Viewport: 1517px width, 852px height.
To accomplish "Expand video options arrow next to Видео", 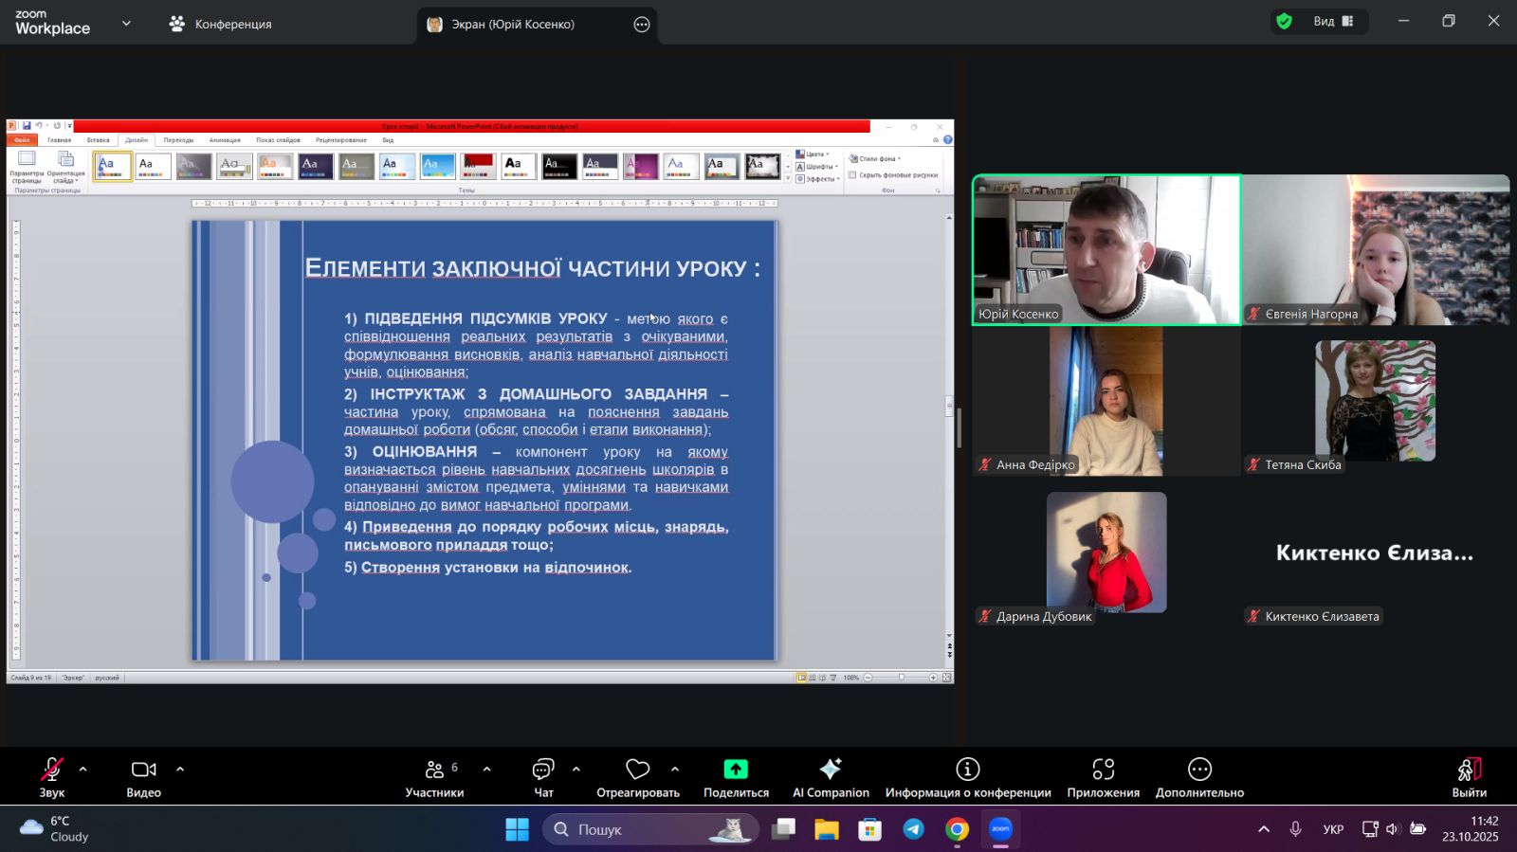I will click(x=180, y=769).
